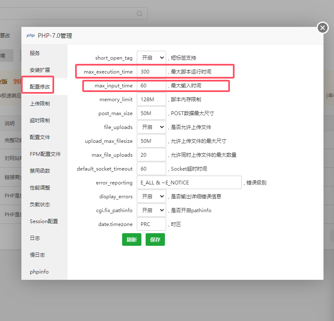Click upload_max_filesize input field
The image size is (334, 321).
(x=151, y=141)
